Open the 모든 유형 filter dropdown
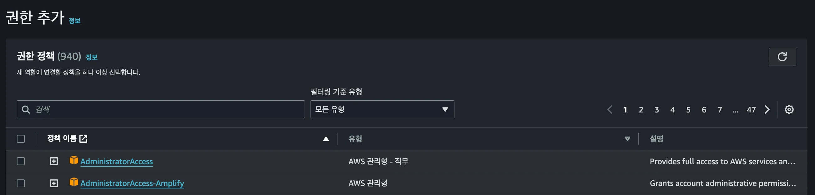Screen dimensions: 815x195 [382, 109]
